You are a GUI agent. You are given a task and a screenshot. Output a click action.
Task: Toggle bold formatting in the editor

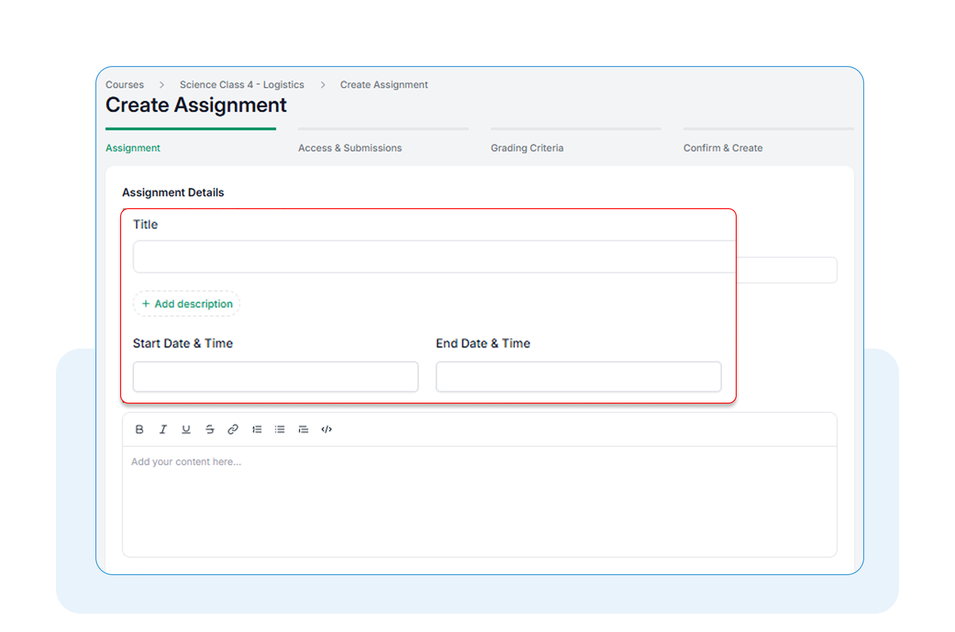coord(139,429)
